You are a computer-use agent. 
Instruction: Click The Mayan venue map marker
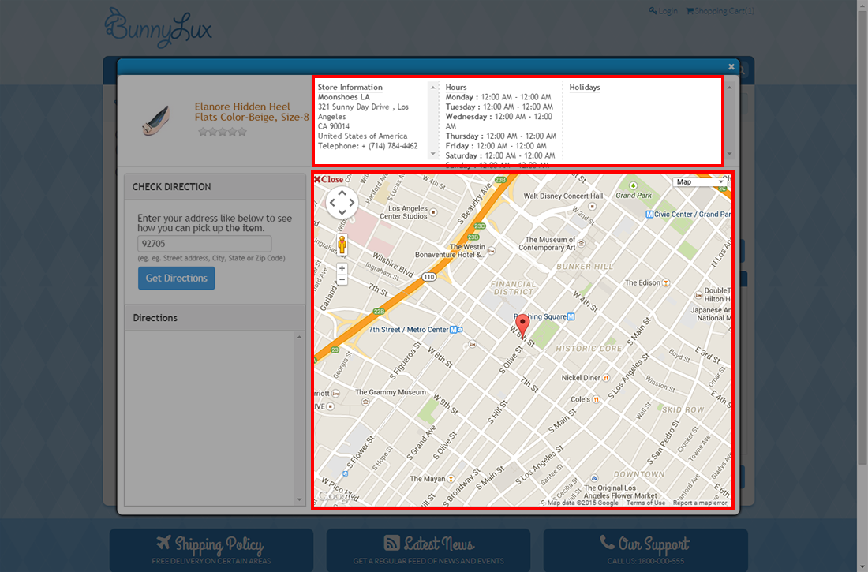click(451, 479)
